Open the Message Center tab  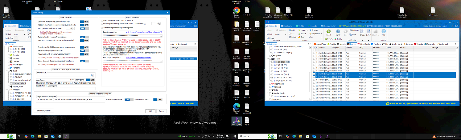(x=329, y=26)
